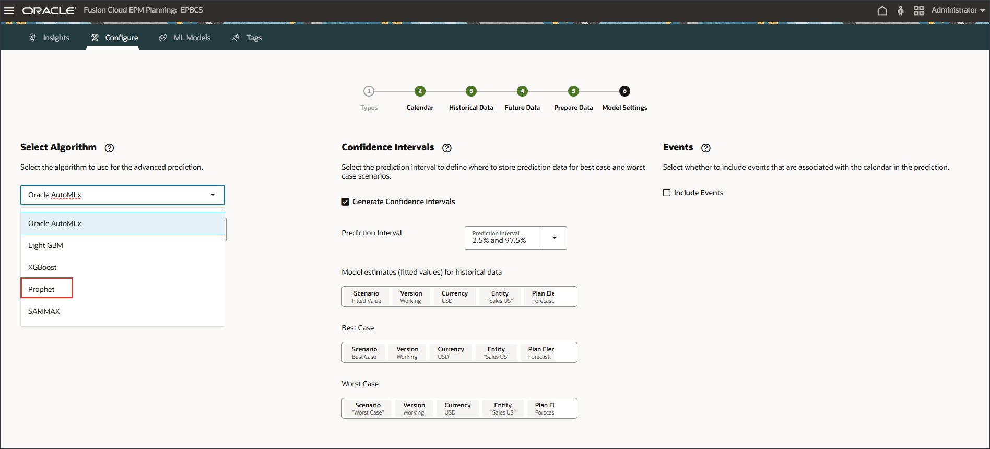
Task: Open the grid navigation flow icon
Action: coord(918,10)
